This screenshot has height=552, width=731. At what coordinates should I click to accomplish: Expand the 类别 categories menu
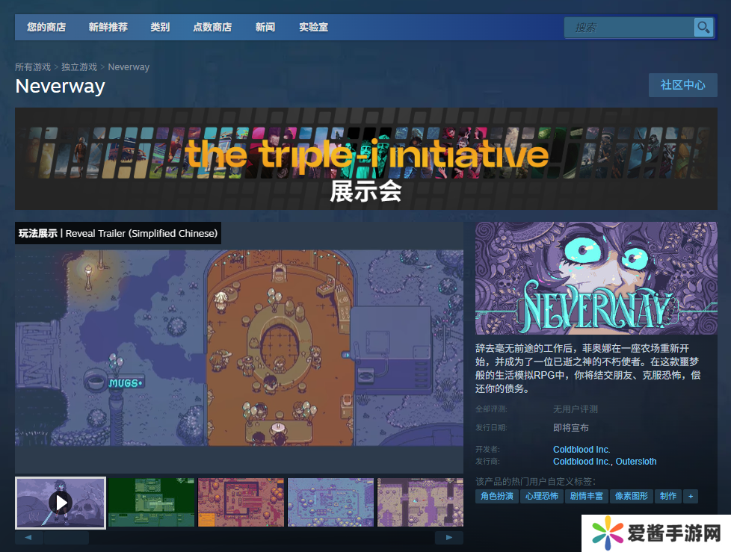pyautogui.click(x=160, y=28)
